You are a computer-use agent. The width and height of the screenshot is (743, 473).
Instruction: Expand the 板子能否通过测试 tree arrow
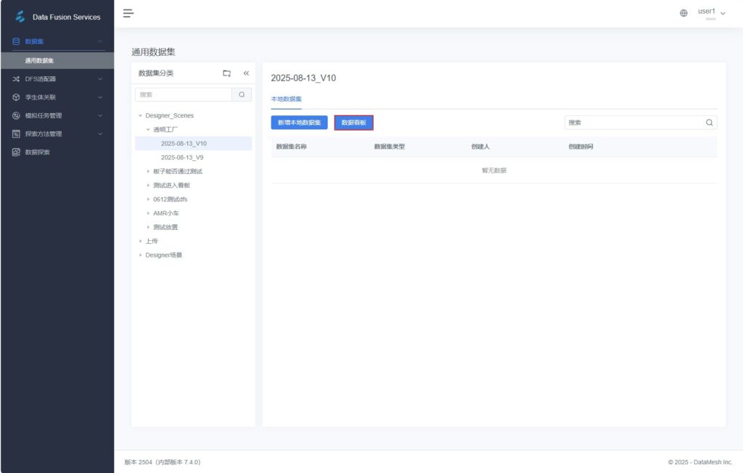pyautogui.click(x=148, y=171)
